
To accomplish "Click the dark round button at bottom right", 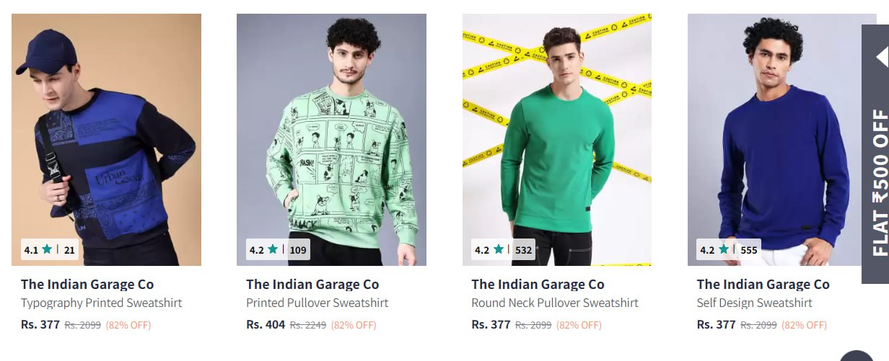I will [x=857, y=356].
